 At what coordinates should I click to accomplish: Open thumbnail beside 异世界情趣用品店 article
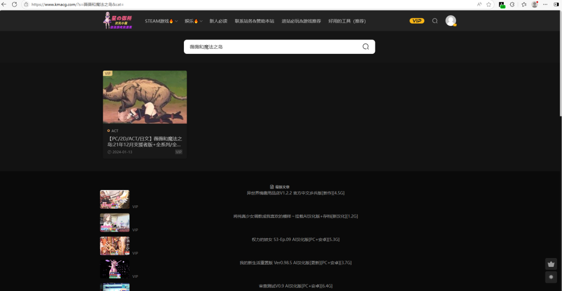pyautogui.click(x=115, y=199)
